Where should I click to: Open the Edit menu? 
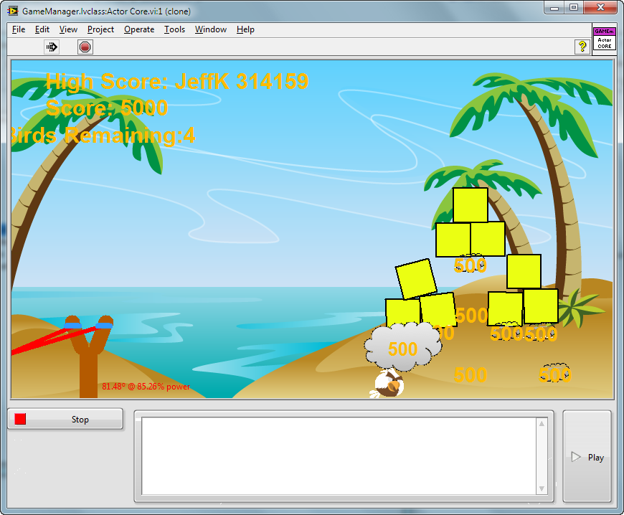42,29
